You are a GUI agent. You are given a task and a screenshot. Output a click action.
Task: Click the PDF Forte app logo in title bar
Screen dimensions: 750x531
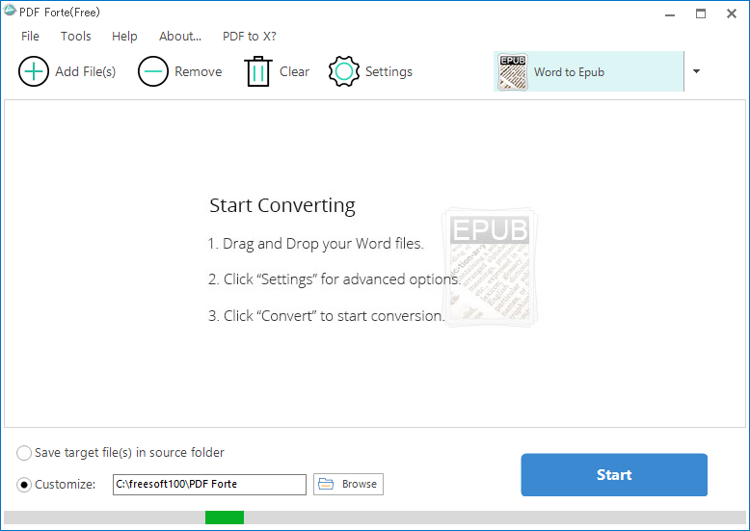pyautogui.click(x=10, y=11)
